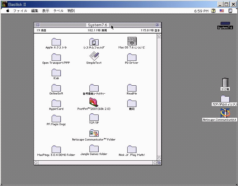Click the horizontal scroll right arrow

155,163
